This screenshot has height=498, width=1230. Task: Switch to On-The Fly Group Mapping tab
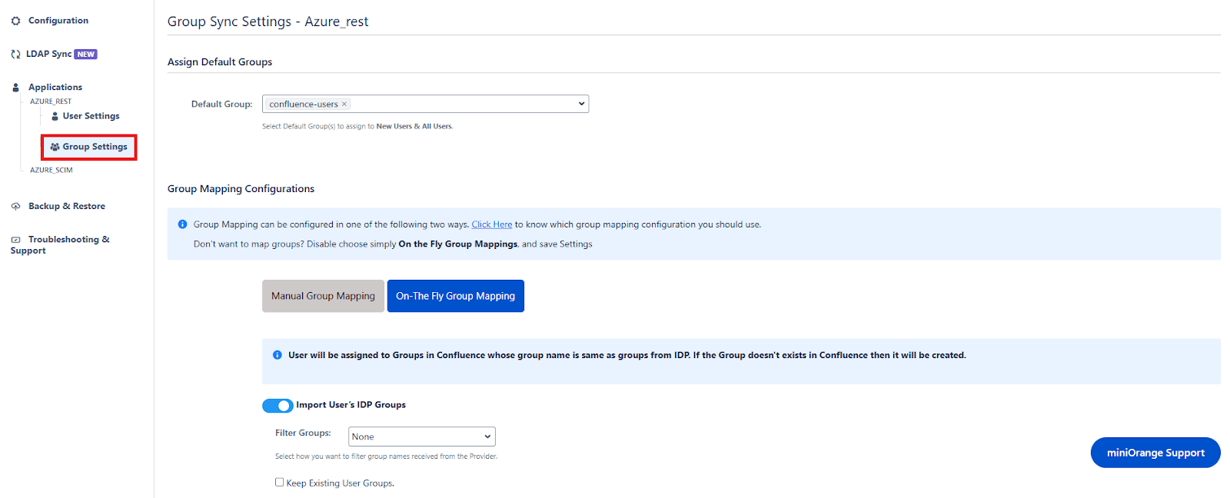click(x=455, y=296)
